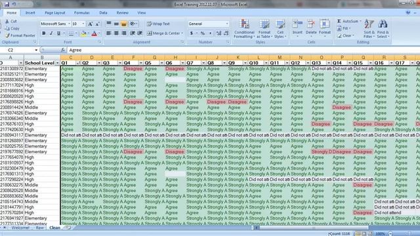Toggle bottom vertical alignment
The image size is (420, 236).
click(124, 24)
